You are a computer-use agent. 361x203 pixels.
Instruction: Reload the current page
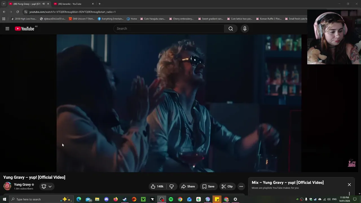tap(17, 12)
